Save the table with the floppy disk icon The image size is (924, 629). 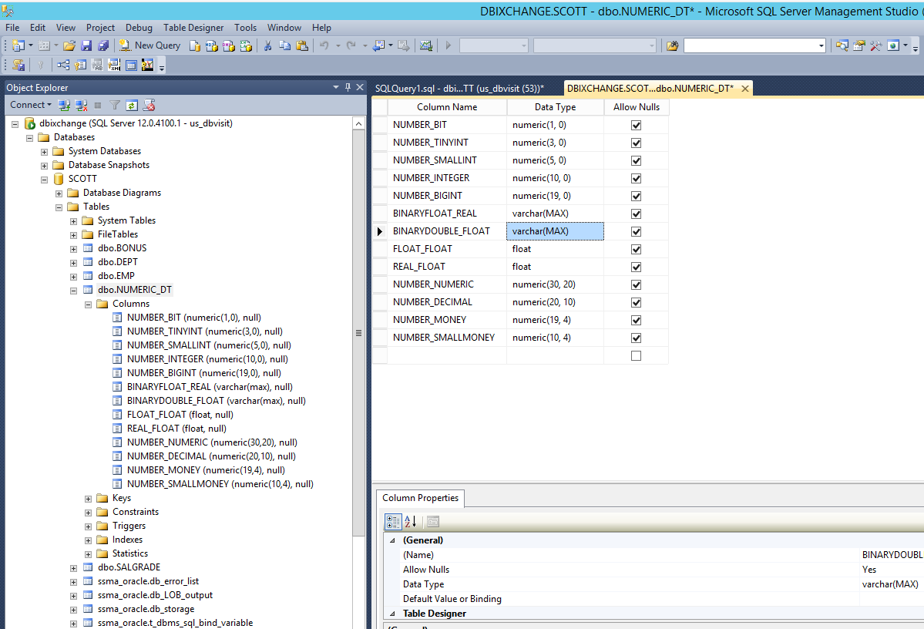click(x=86, y=45)
